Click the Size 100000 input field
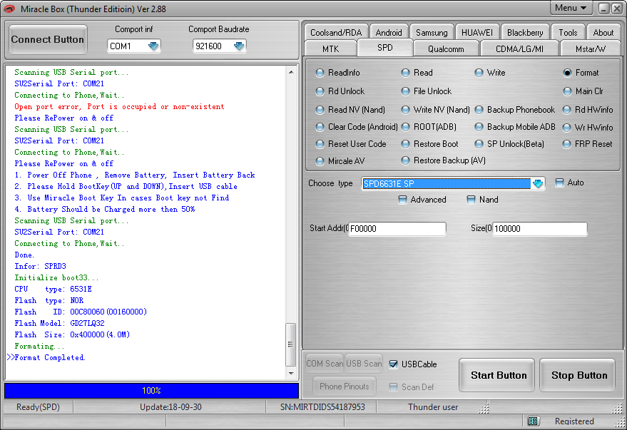 pyautogui.click(x=540, y=229)
